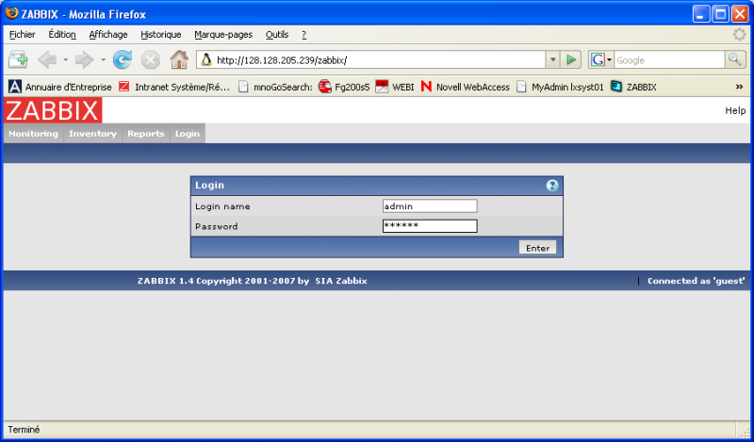This screenshot has width=754, height=442.
Task: Open the ? help menu
Action: point(303,35)
